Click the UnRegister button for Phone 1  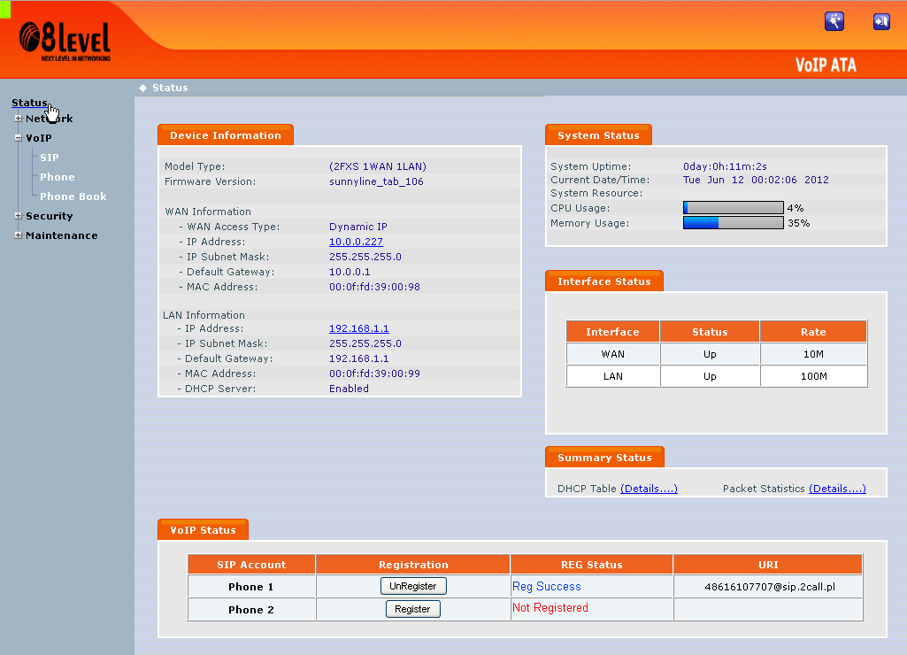click(x=413, y=586)
